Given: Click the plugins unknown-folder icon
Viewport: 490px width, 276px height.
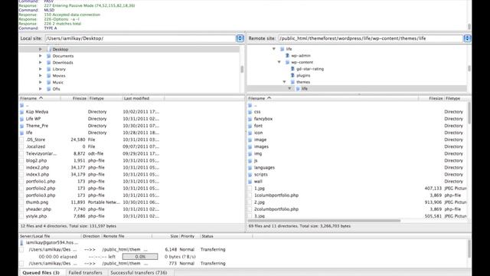Looking at the screenshot, I should coord(292,75).
